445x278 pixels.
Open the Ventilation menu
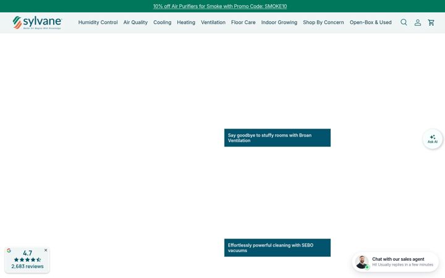(x=213, y=22)
